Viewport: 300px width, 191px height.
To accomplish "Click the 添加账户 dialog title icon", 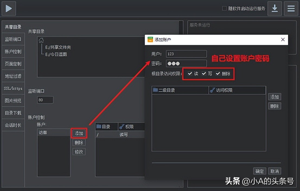I will (x=150, y=39).
